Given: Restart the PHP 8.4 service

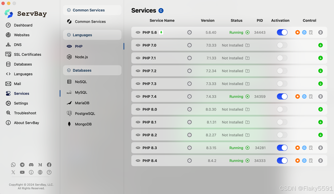Looking at the screenshot, I should [x=304, y=161].
